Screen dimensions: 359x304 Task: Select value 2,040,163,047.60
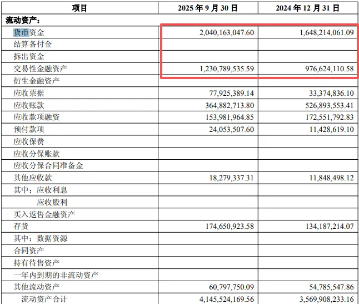click(227, 33)
